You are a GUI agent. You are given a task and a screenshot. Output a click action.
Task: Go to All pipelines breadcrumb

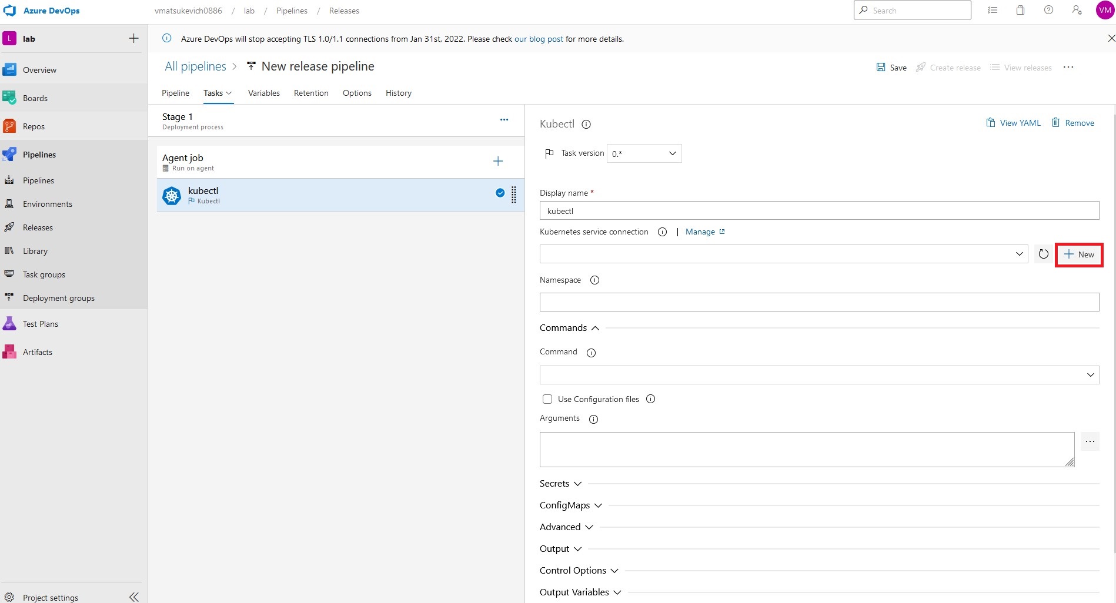195,66
